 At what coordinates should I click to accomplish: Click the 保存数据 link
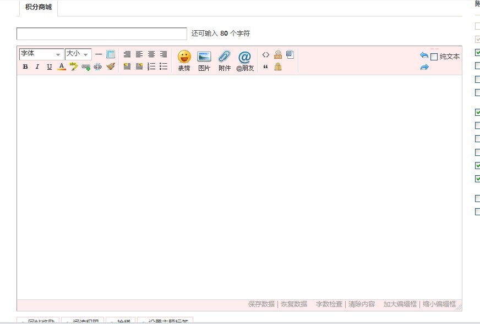click(261, 304)
